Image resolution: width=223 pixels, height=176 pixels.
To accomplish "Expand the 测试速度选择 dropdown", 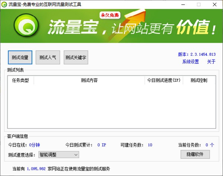I will pos(59,155).
